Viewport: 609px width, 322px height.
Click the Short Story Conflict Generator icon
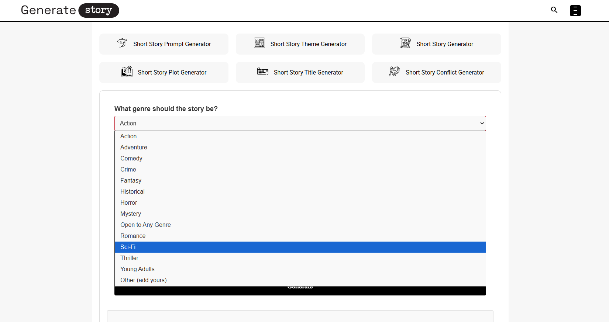click(x=395, y=72)
